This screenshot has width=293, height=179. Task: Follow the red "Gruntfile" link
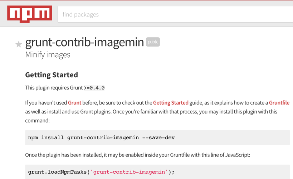coord(279,103)
